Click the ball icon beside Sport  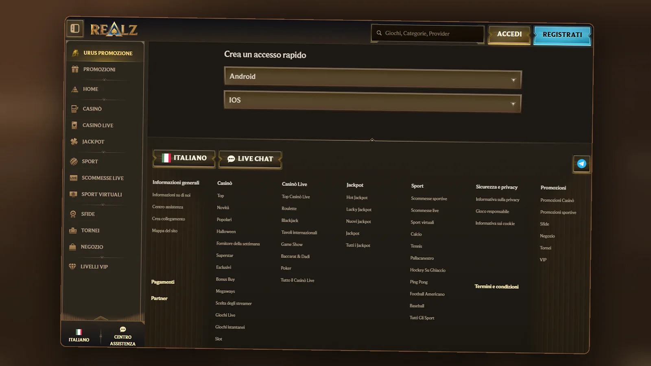(x=74, y=161)
